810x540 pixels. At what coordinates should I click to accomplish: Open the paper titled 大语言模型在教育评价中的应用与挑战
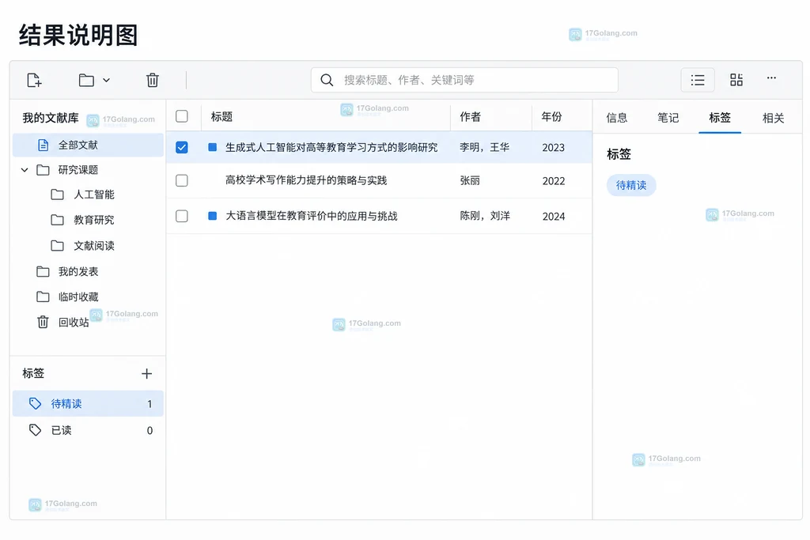312,216
